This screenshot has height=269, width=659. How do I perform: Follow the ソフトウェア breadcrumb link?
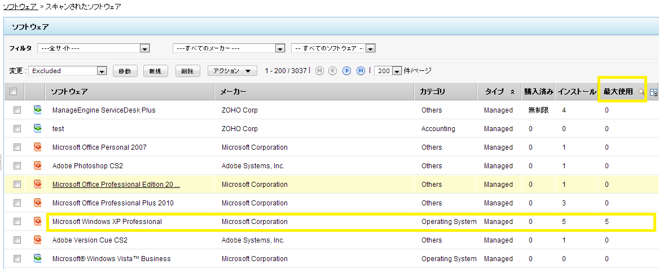(20, 7)
